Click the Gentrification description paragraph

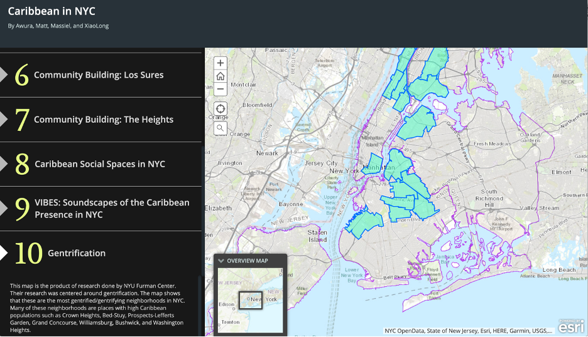[x=97, y=308]
